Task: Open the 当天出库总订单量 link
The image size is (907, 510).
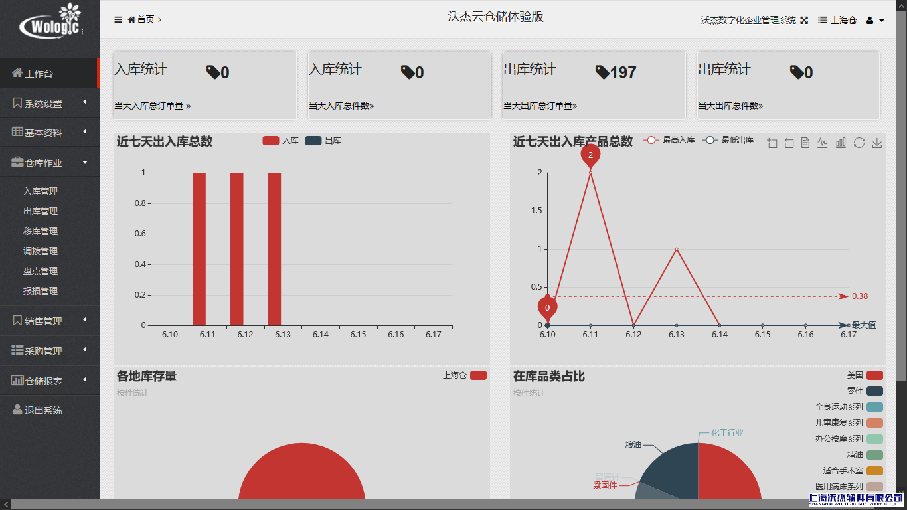Action: 540,106
